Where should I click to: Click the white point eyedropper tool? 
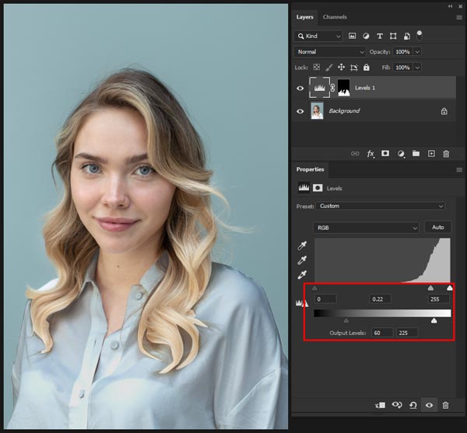pyautogui.click(x=303, y=275)
